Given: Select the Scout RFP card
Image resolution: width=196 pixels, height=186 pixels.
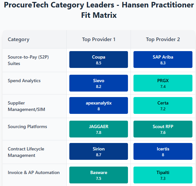Looking at the screenshot, I should pyautogui.click(x=163, y=129).
